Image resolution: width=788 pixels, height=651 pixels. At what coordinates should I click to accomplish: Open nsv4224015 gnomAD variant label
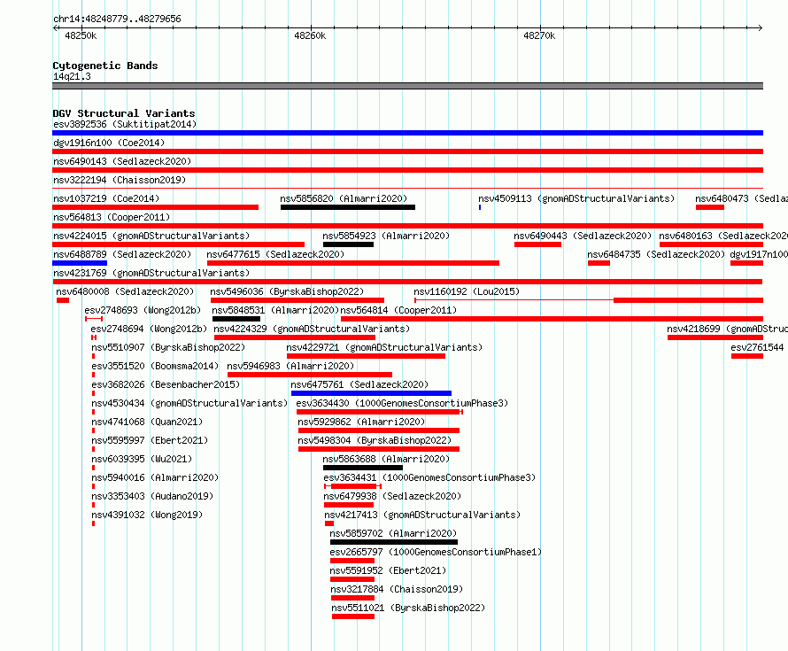click(151, 236)
